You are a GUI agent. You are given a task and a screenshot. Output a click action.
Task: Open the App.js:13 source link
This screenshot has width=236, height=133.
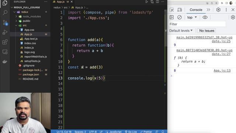click(x=222, y=71)
